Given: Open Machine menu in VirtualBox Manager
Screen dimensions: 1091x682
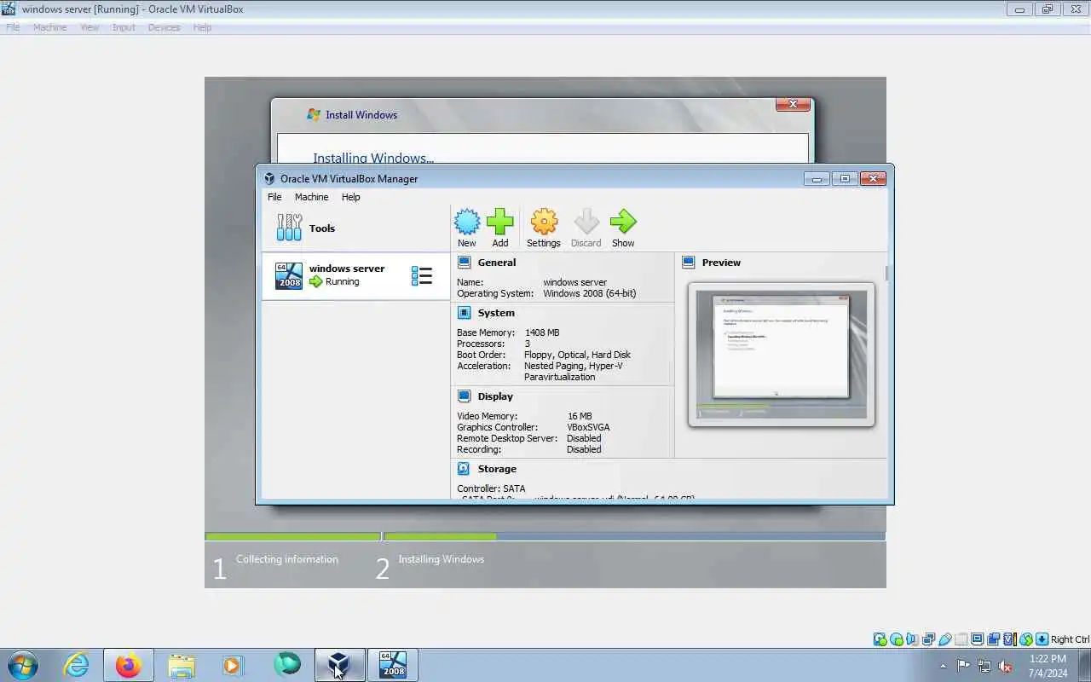Looking at the screenshot, I should (x=311, y=197).
